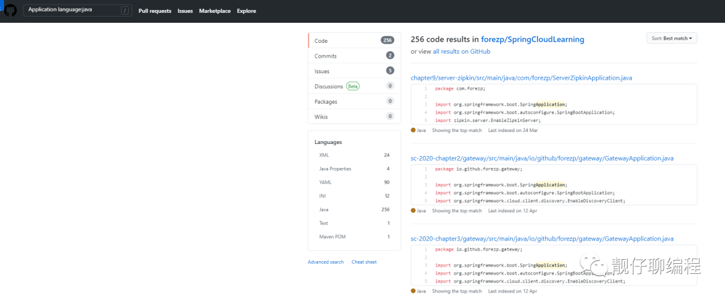Filter results by Maven POM language

click(354, 236)
